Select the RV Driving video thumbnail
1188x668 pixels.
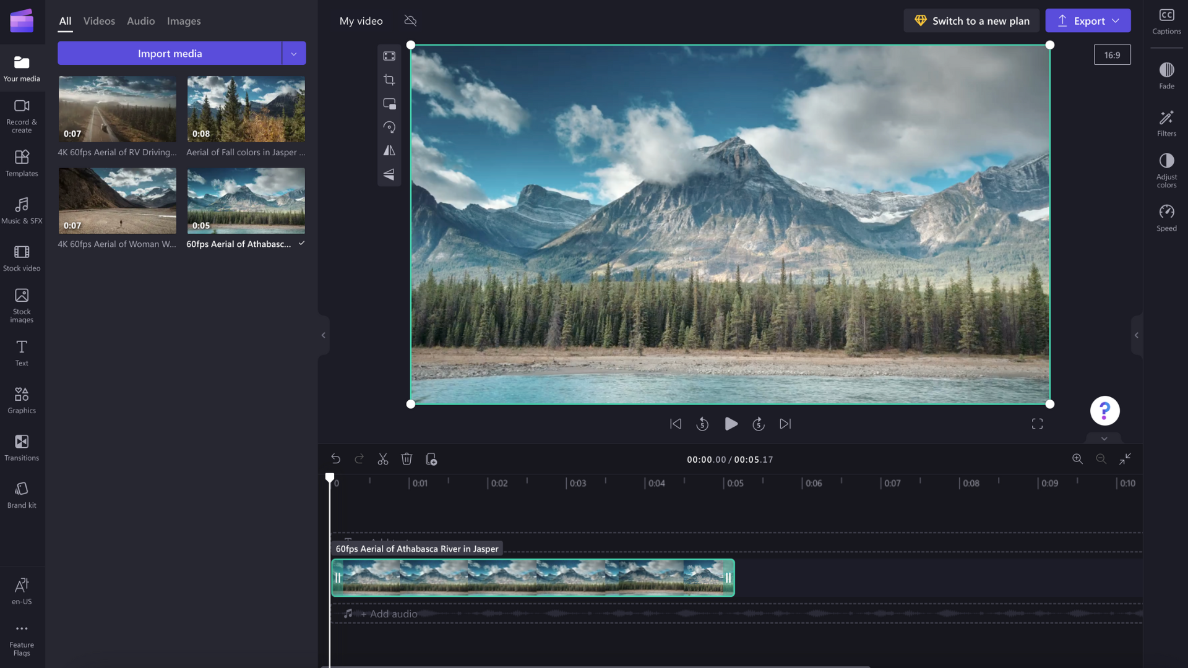[x=118, y=109]
